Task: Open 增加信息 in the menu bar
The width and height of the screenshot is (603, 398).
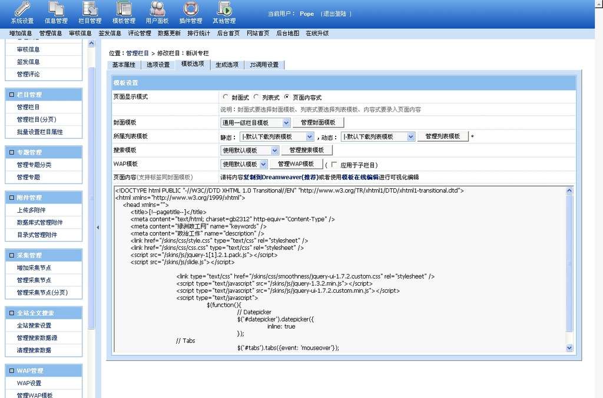Action: click(x=21, y=34)
